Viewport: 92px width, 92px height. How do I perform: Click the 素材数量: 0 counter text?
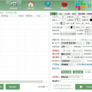[x=43, y=87]
